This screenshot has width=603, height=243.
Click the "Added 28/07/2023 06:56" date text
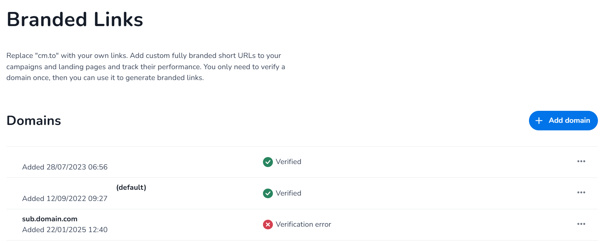[x=65, y=167]
